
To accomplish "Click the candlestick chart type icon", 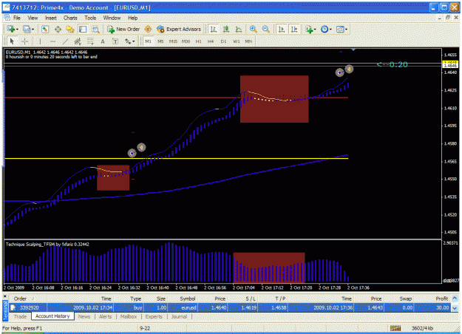I will [x=226, y=29].
